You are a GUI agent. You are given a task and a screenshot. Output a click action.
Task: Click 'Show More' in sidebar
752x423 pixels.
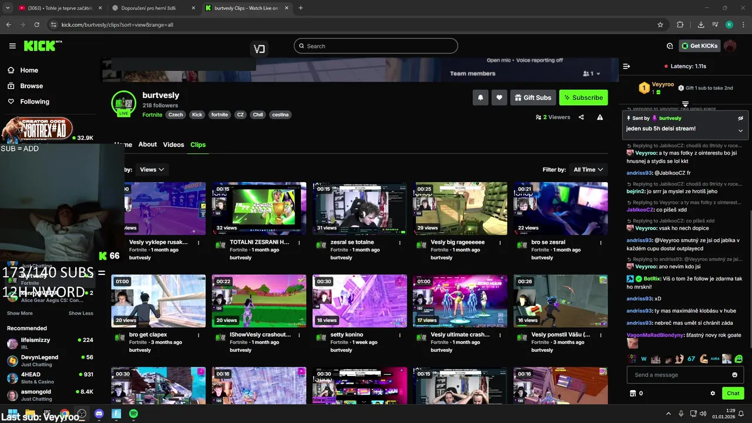[19, 313]
